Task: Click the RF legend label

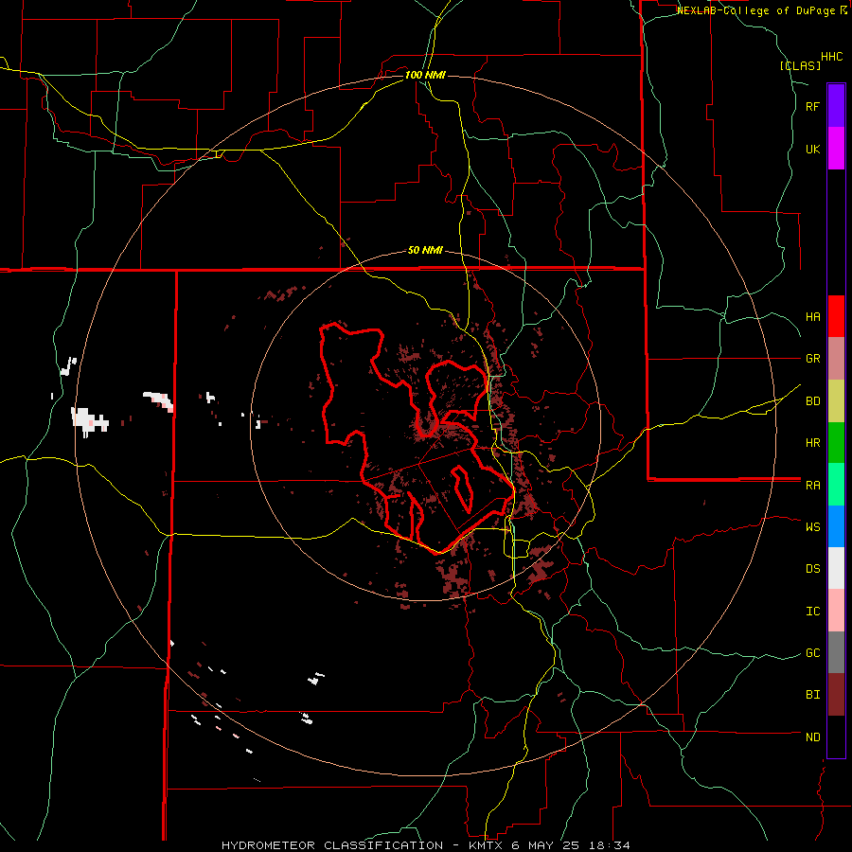Action: pyautogui.click(x=813, y=106)
